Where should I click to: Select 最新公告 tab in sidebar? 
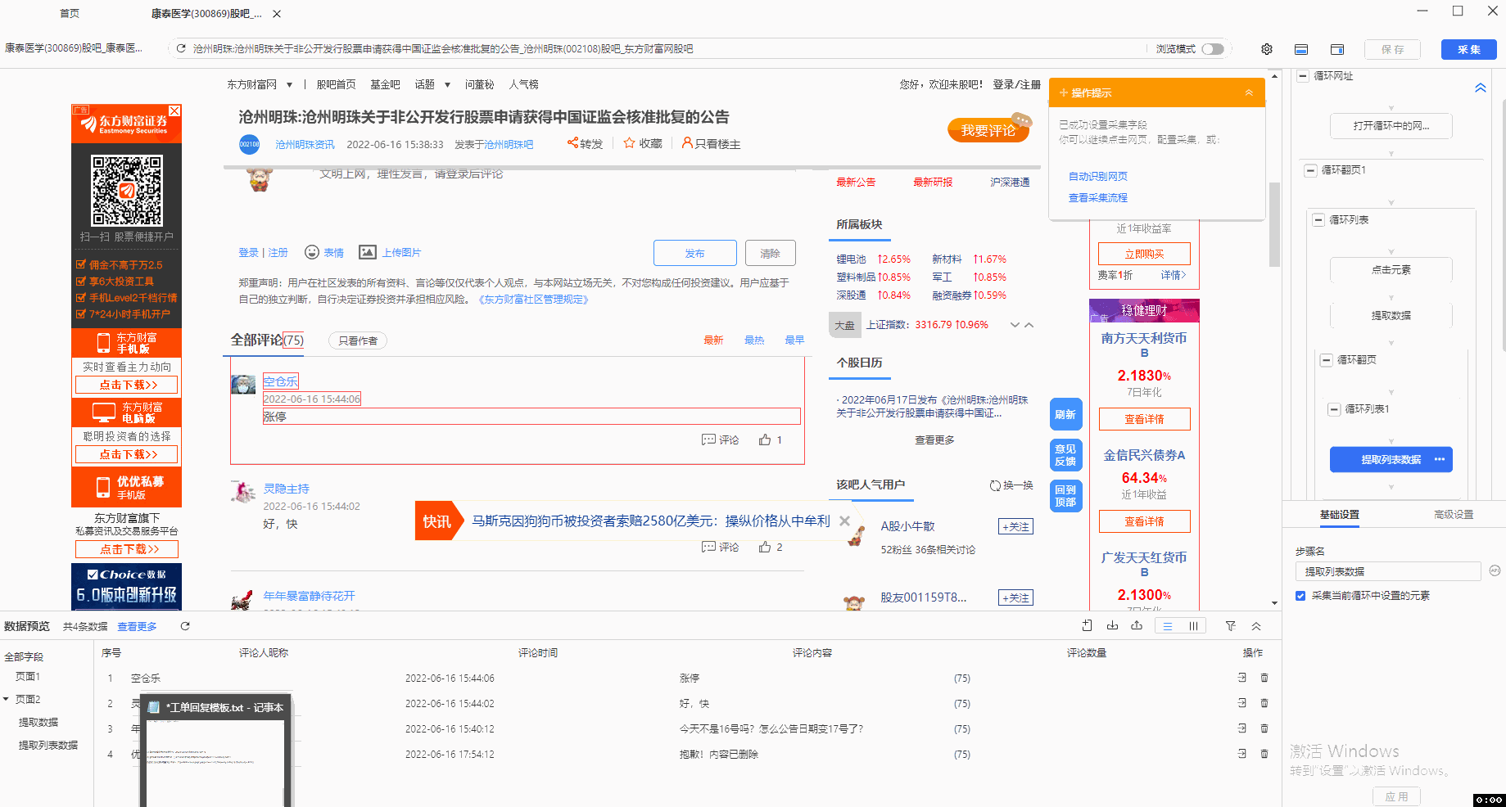pyautogui.click(x=856, y=182)
